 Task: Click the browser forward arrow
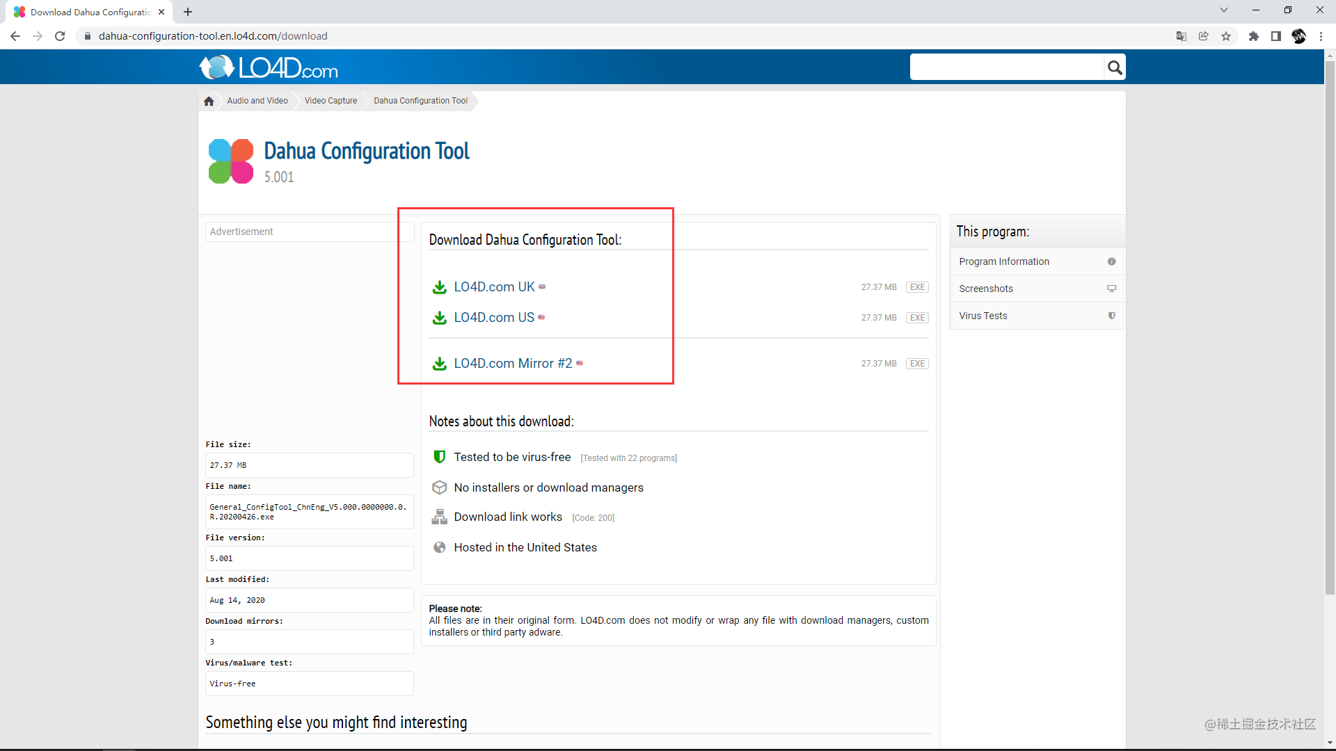38,36
